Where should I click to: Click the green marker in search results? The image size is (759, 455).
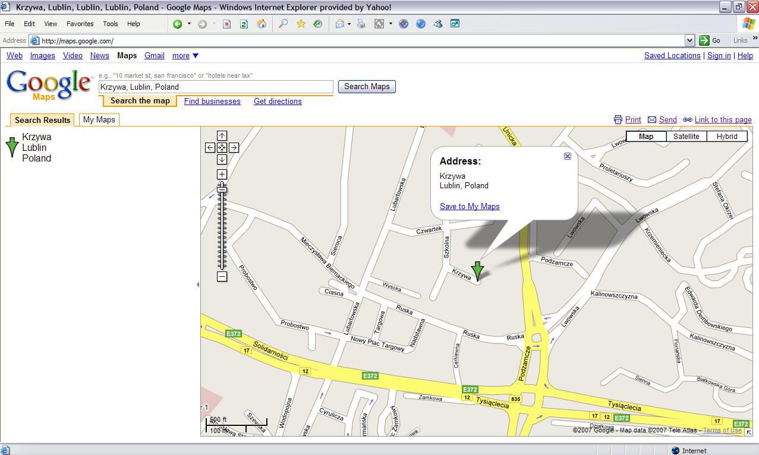pos(12,147)
